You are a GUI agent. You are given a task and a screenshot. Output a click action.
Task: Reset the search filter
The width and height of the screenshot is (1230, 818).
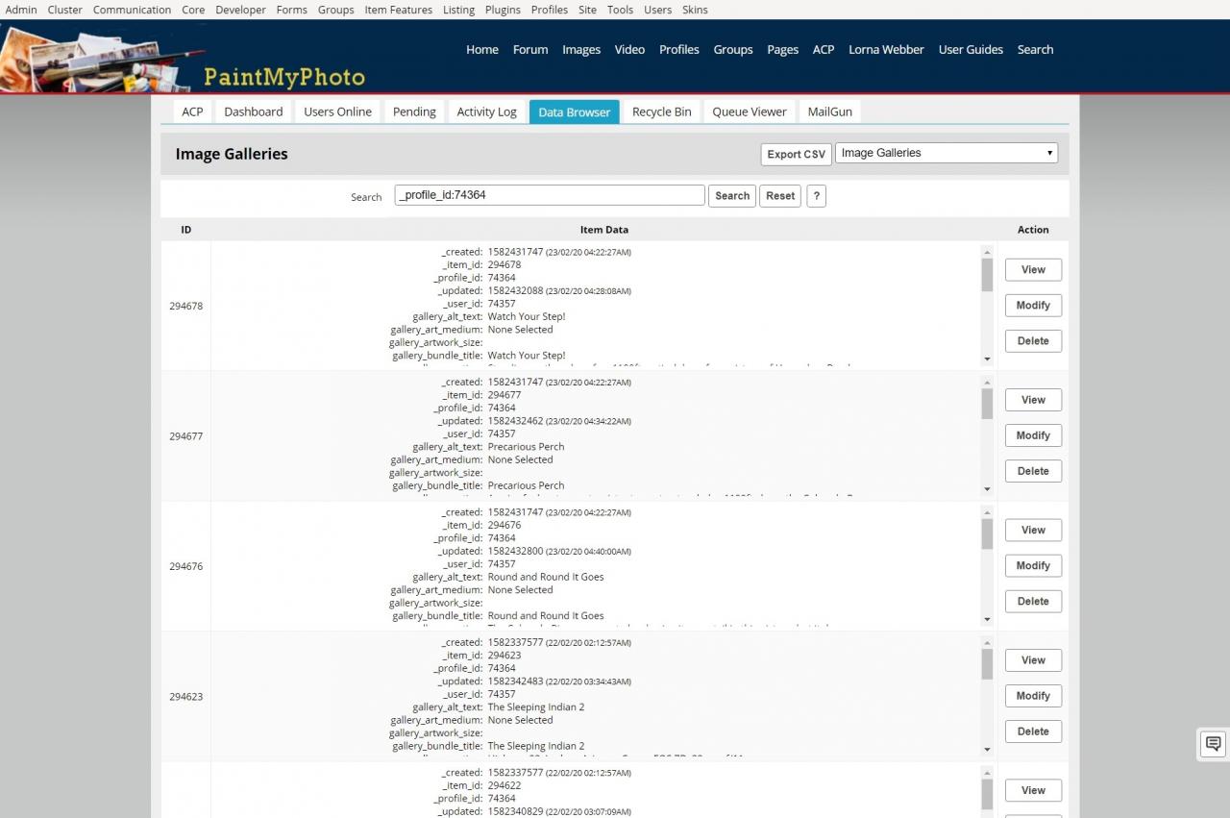click(779, 196)
